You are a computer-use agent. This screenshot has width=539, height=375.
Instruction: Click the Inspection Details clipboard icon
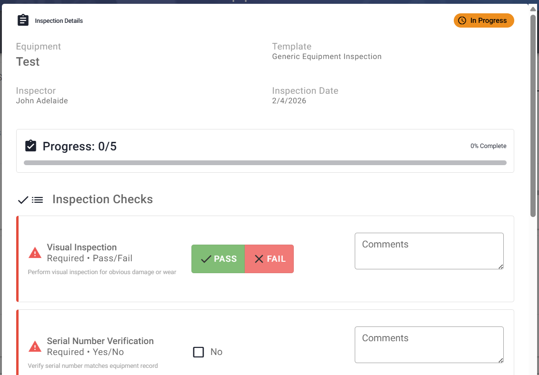tap(23, 20)
